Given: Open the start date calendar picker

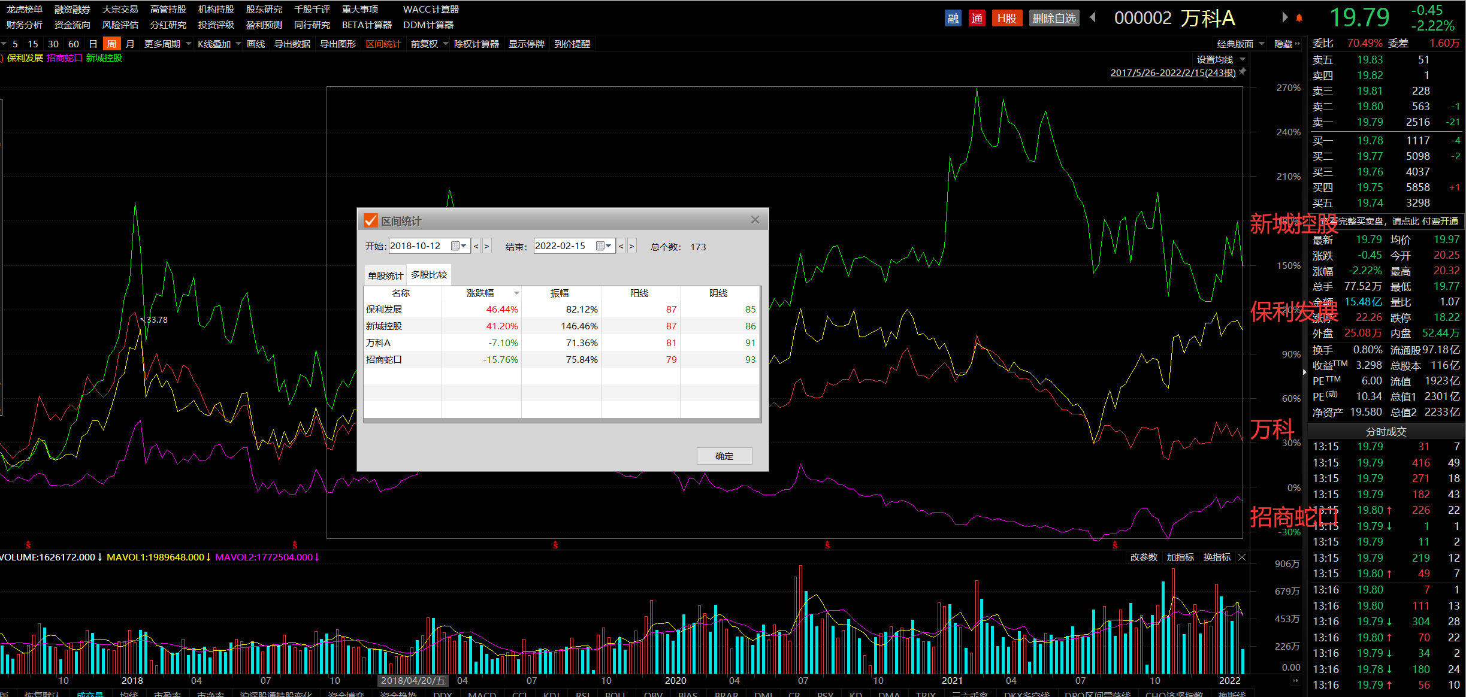Looking at the screenshot, I should (456, 246).
